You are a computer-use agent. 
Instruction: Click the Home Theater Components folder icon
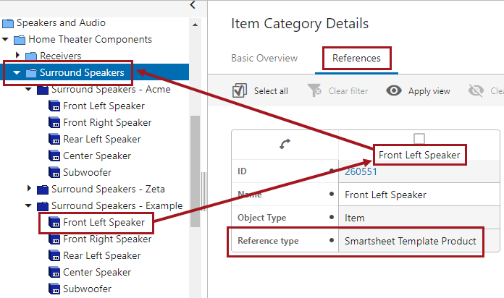20,39
